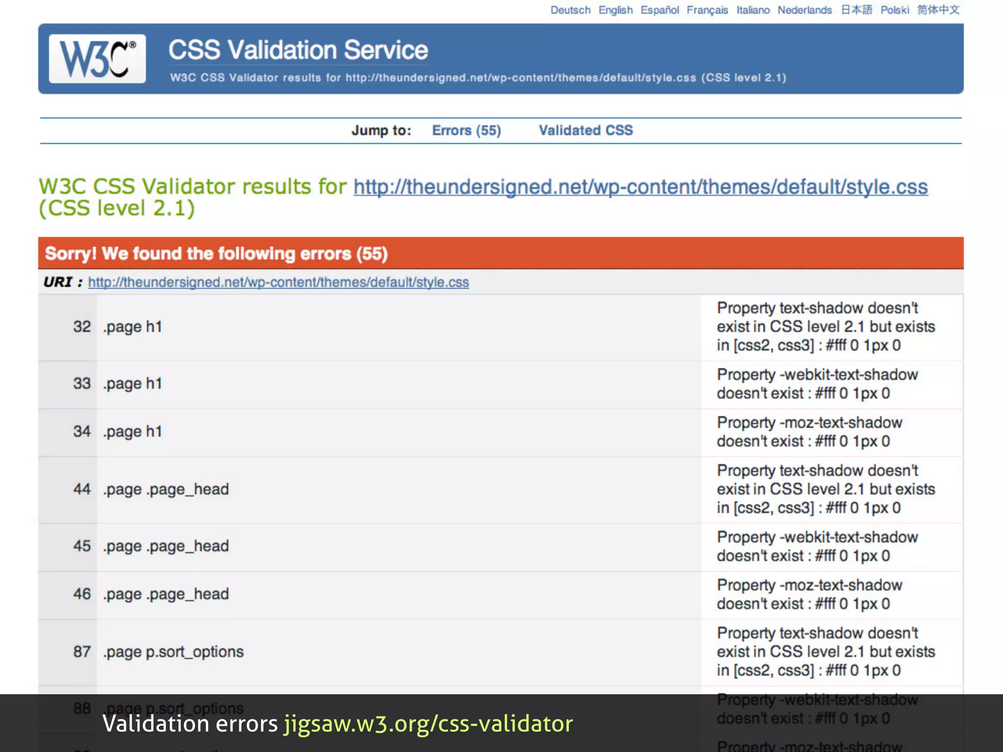
Task: Switch language to English
Action: tap(616, 10)
